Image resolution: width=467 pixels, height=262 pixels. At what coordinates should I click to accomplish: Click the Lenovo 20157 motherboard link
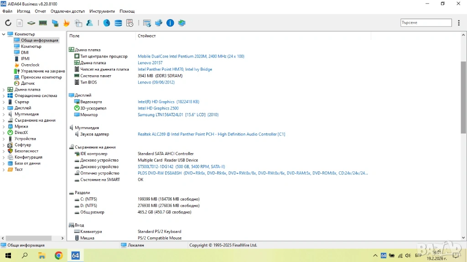coord(150,63)
